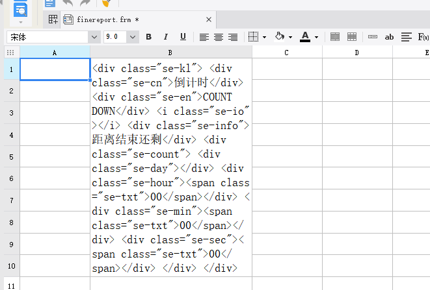Screen dimensions: 430x290
Task: Select row 5 header
Action: [x=12, y=156]
